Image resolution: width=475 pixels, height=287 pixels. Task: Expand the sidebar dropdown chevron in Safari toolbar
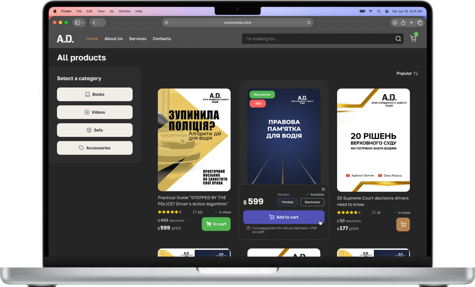click(82, 22)
